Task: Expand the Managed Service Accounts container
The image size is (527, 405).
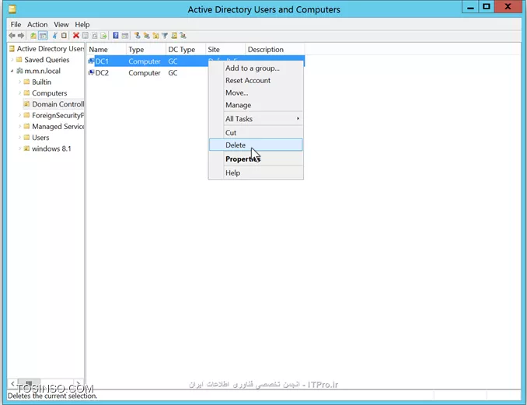Action: tap(20, 127)
